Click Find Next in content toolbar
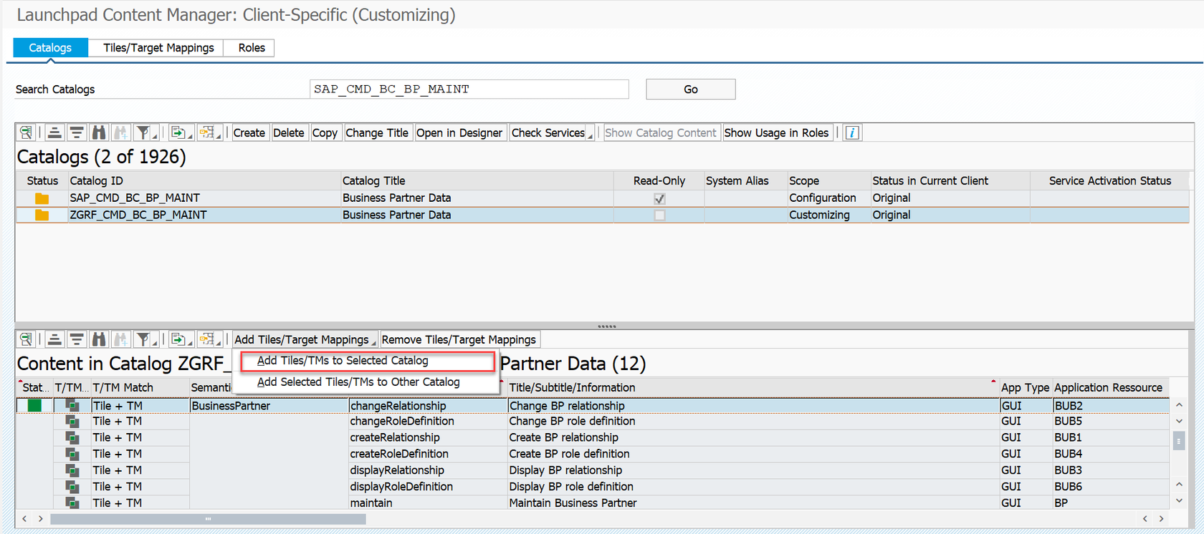Image resolution: width=1204 pixels, height=534 pixels. (120, 339)
